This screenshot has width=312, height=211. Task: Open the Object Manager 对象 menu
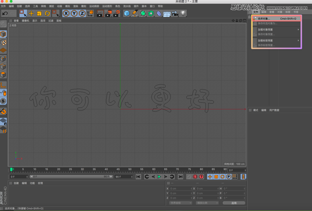click(280, 12)
